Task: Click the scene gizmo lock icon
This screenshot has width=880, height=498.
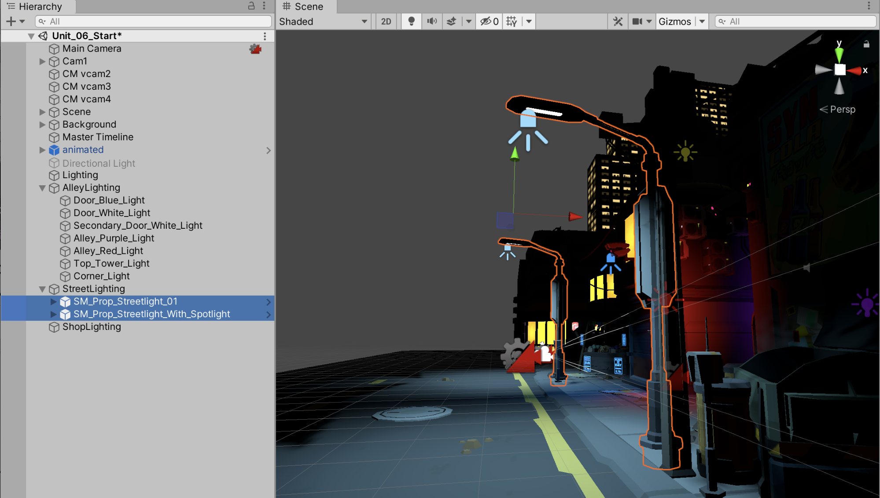Action: [866, 44]
